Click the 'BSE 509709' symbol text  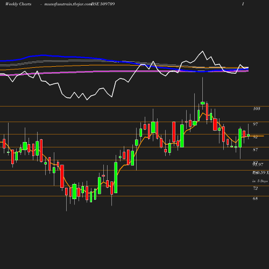click(x=103, y=4)
